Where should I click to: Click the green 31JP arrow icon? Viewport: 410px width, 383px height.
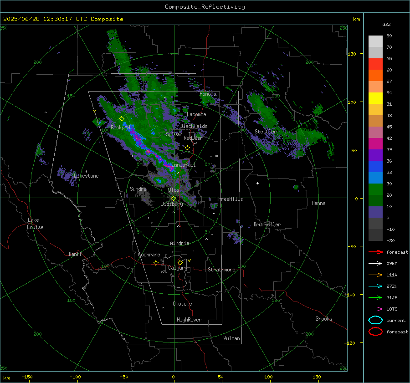coord(375,297)
